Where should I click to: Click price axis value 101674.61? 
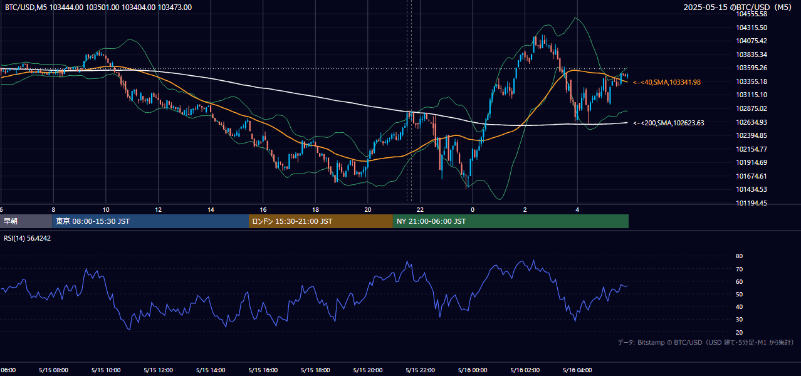point(751,176)
